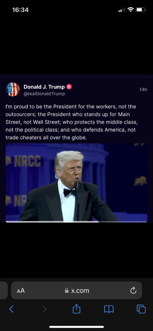
Task: Tap the battery indicator in status bar
Action: click(141, 10)
